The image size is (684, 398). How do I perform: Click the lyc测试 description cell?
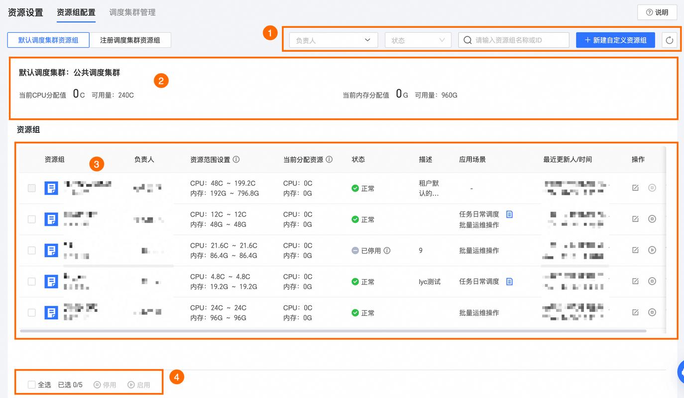[430, 282]
